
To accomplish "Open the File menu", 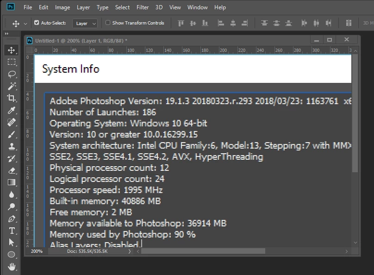I will point(28,7).
